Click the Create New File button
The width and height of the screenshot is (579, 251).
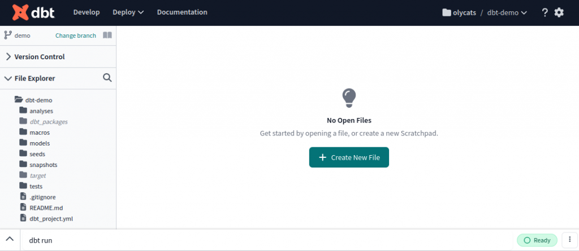349,157
